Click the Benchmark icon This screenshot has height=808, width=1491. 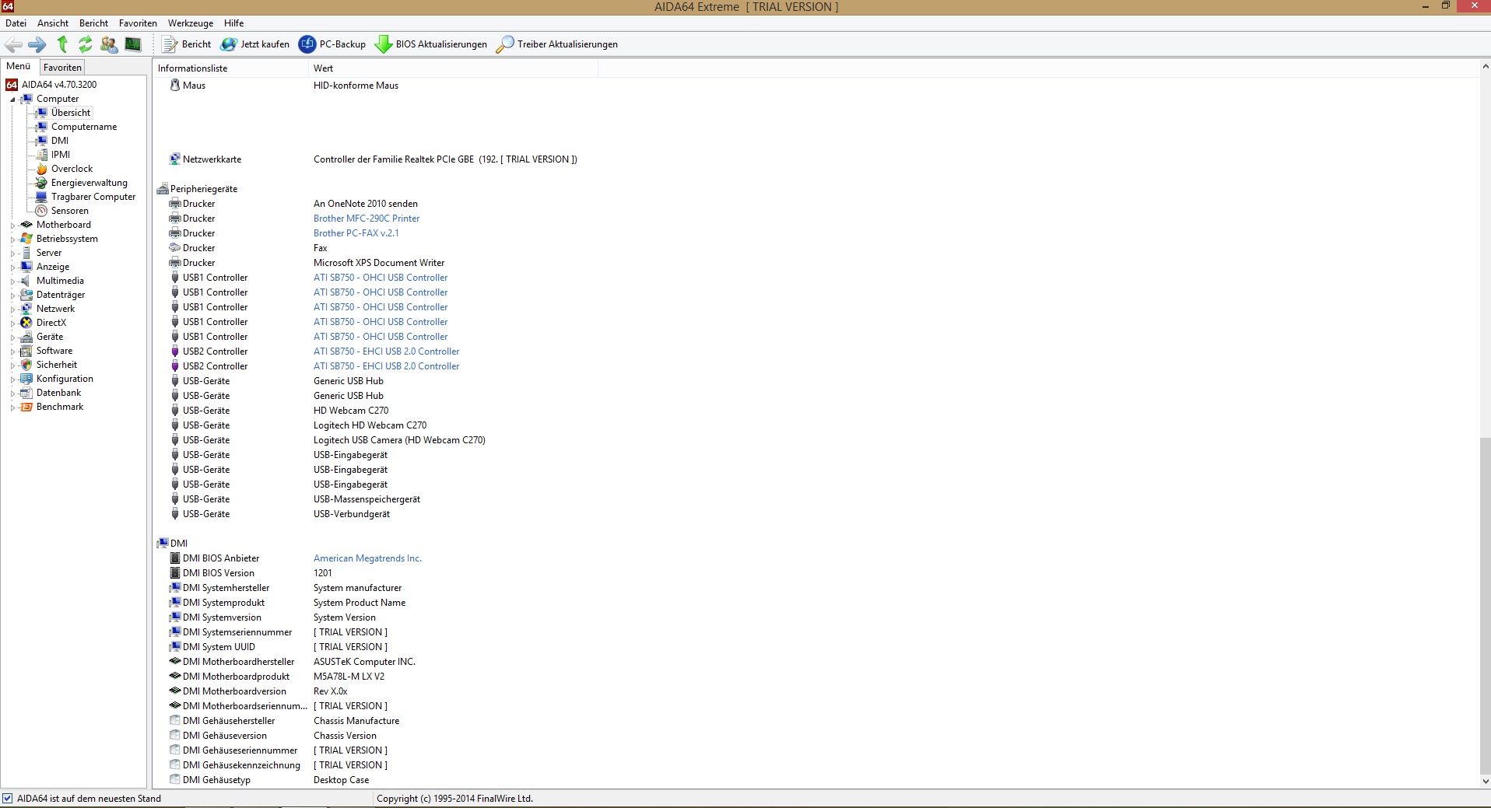click(26, 407)
